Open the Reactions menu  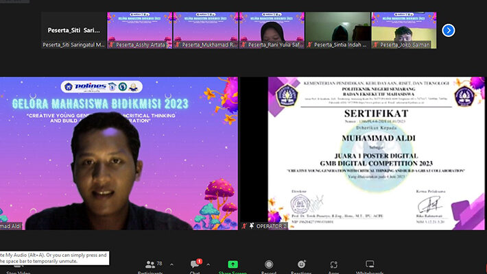(x=300, y=266)
